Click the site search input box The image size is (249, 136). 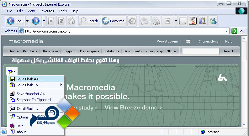coord(201,51)
